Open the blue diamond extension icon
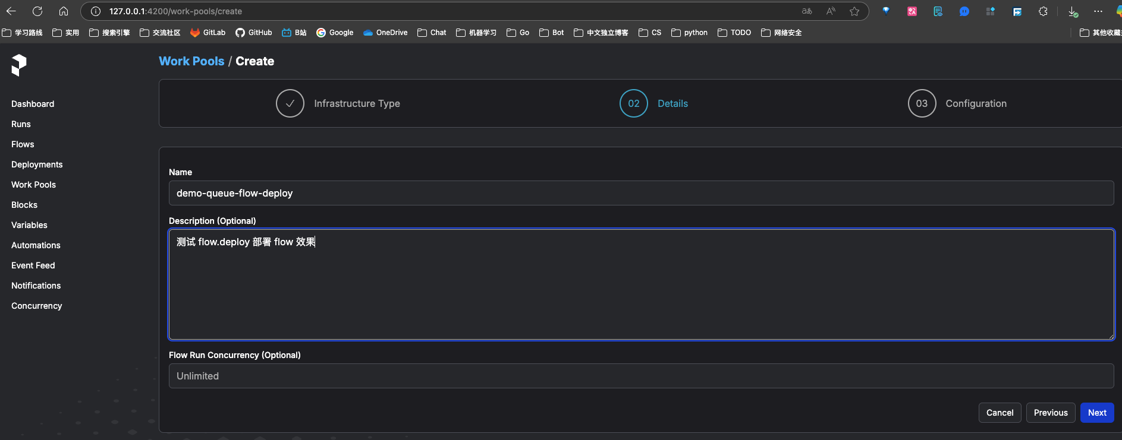This screenshot has width=1122, height=440. coord(886,11)
